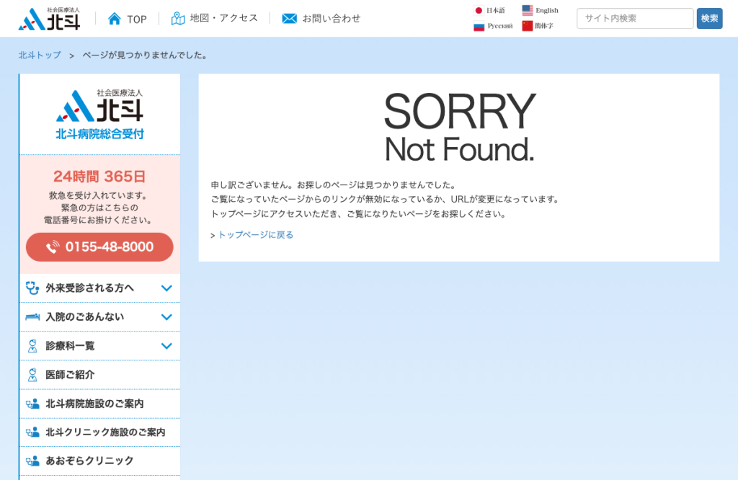Switch language via the US flag icon
Image resolution: width=738 pixels, height=480 pixels.
528,10
